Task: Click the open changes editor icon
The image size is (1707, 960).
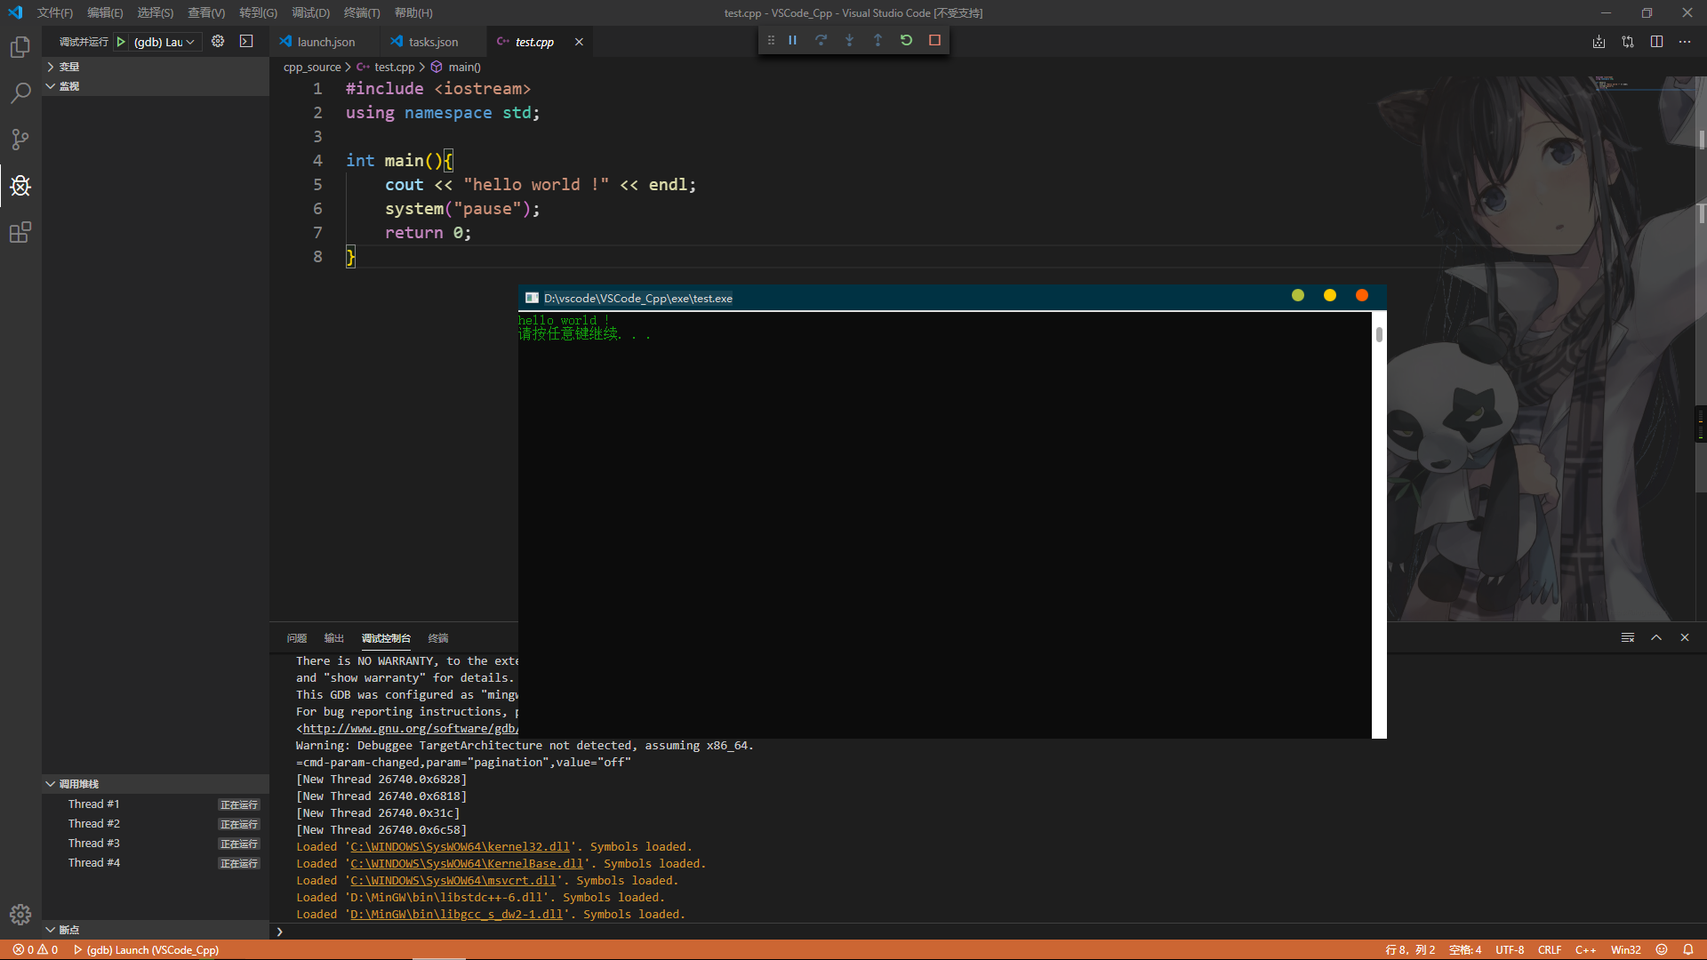Action: pyautogui.click(x=1628, y=42)
